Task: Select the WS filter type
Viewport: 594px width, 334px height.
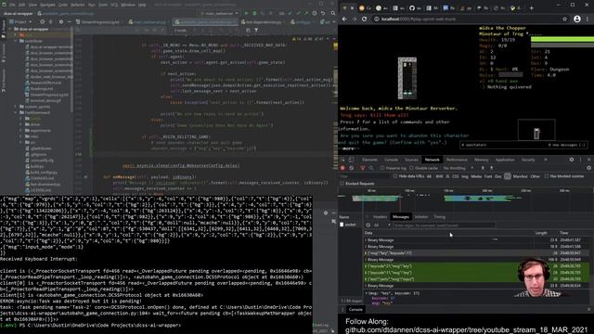Action: coord(508,176)
